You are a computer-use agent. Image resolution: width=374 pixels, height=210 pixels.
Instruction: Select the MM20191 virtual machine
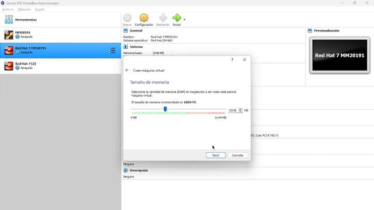[60, 35]
